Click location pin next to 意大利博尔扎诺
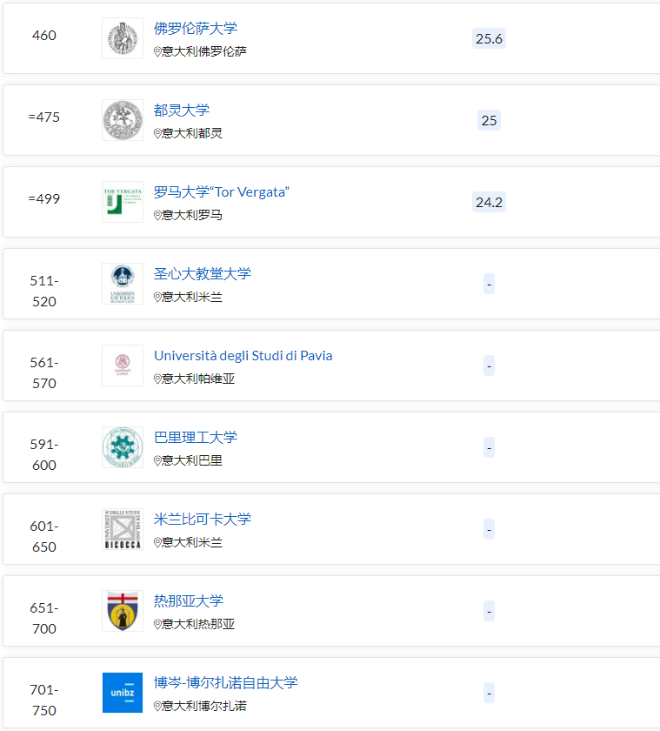Viewport: 660px width, 731px height. pos(157,707)
